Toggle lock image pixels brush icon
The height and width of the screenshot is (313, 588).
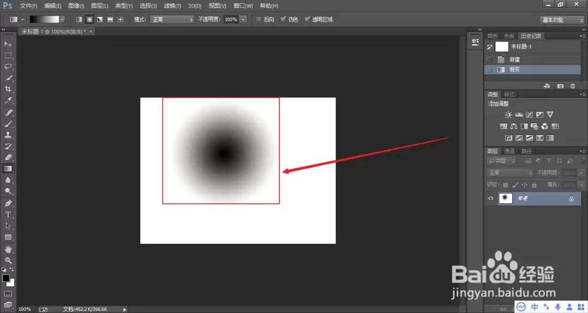[x=515, y=185]
